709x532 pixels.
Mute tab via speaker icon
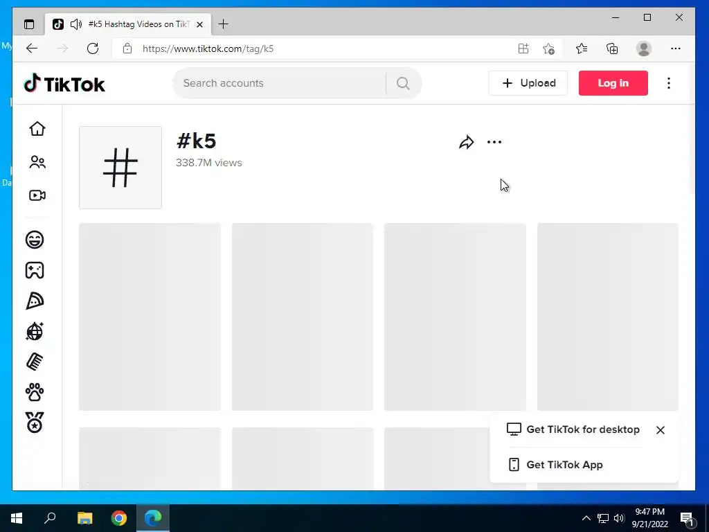[x=76, y=24]
